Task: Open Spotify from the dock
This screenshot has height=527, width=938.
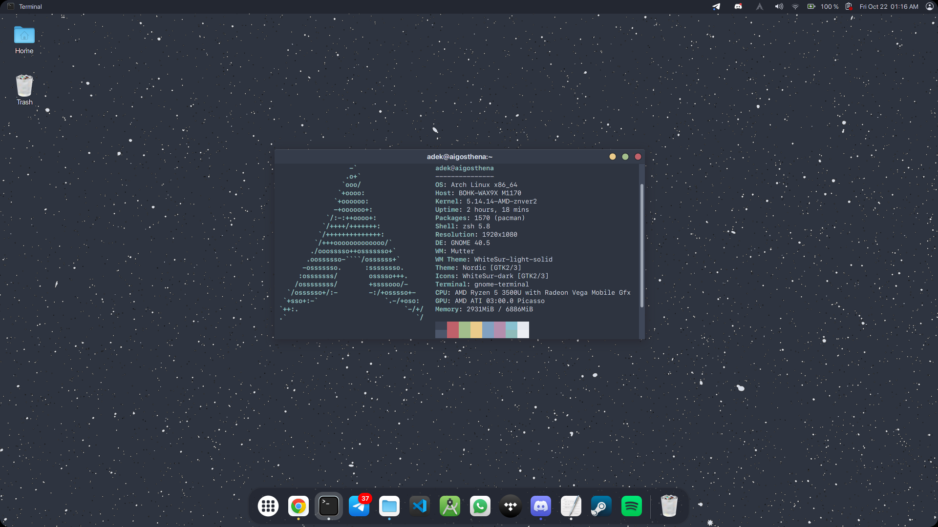Action: pyautogui.click(x=631, y=506)
